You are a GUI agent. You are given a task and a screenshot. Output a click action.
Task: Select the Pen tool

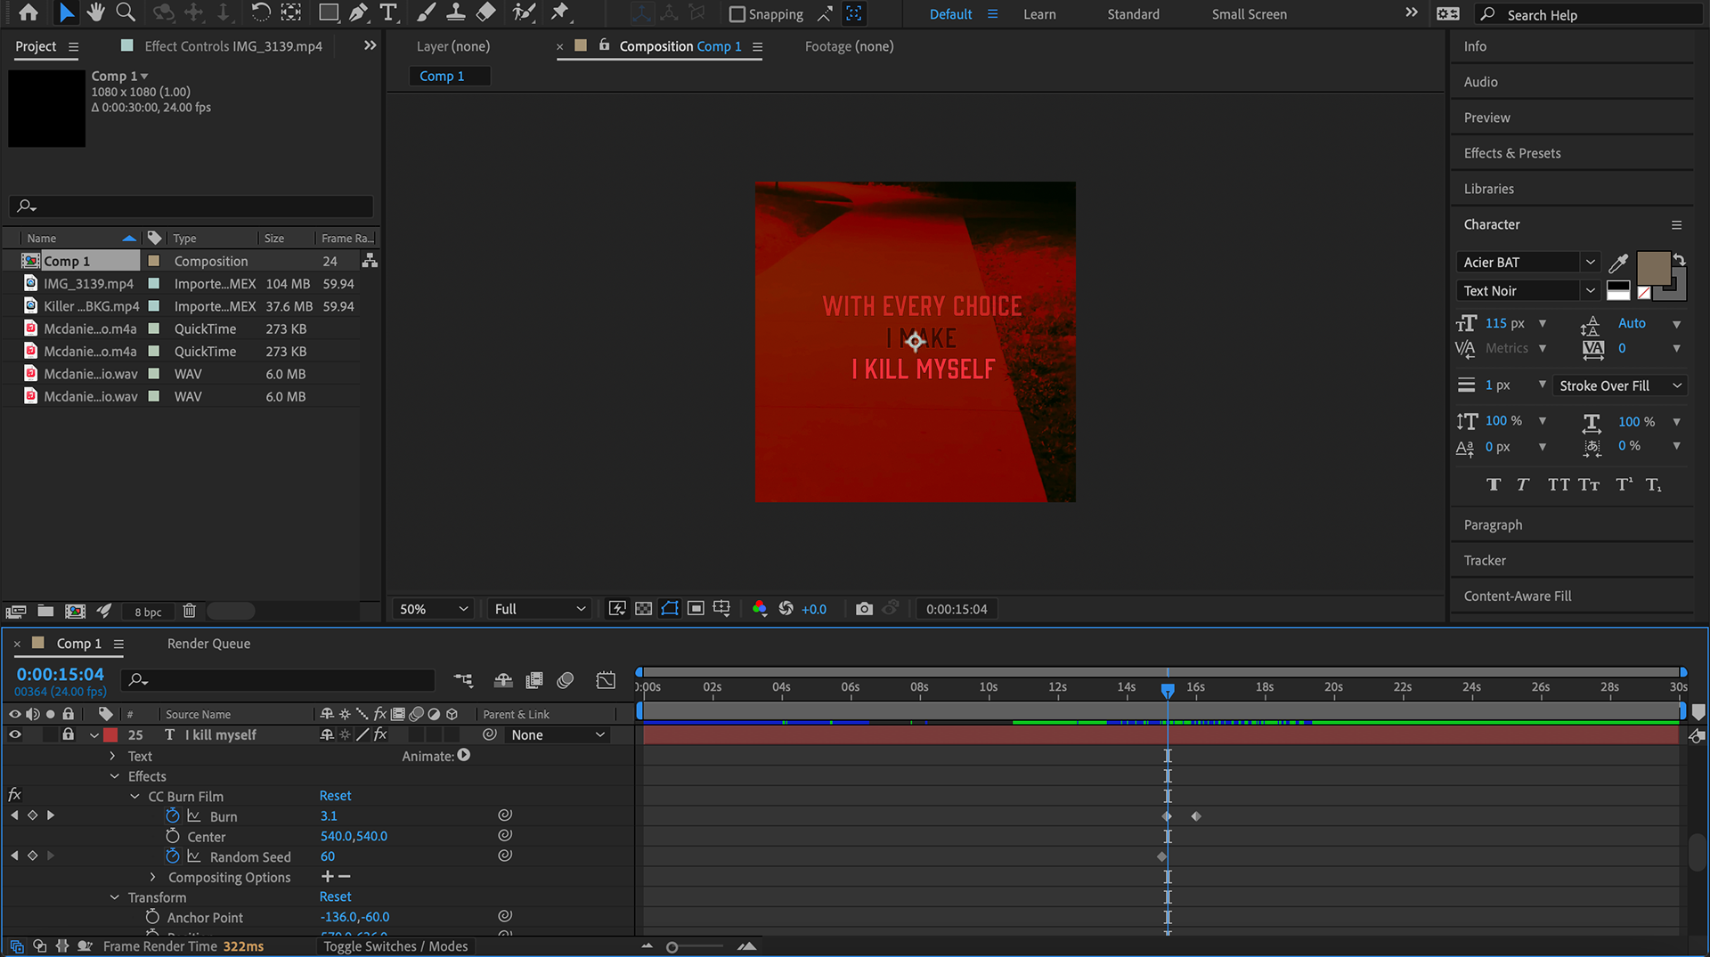coord(358,12)
